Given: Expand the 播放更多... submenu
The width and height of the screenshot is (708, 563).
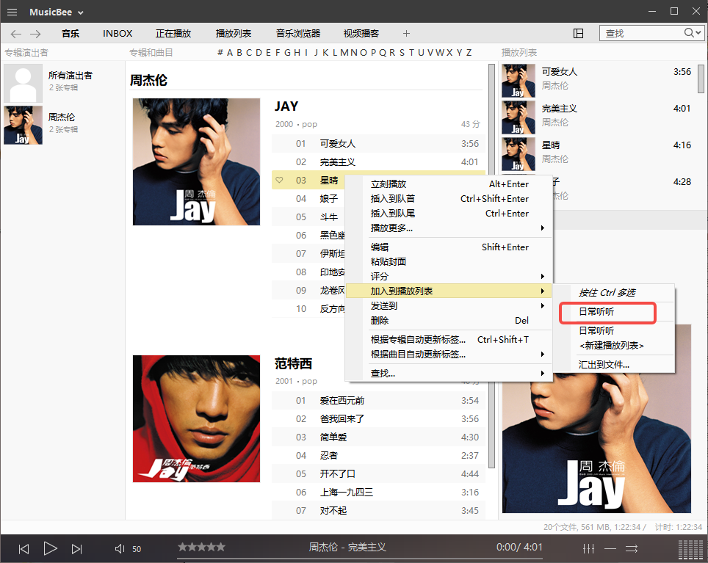Looking at the screenshot, I should click(449, 228).
